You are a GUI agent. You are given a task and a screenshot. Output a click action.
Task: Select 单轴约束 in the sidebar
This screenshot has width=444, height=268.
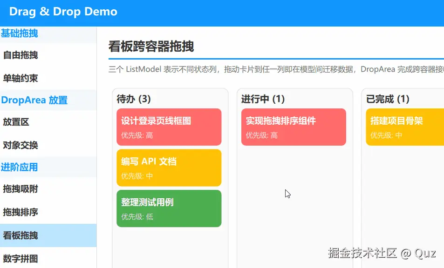click(48, 78)
